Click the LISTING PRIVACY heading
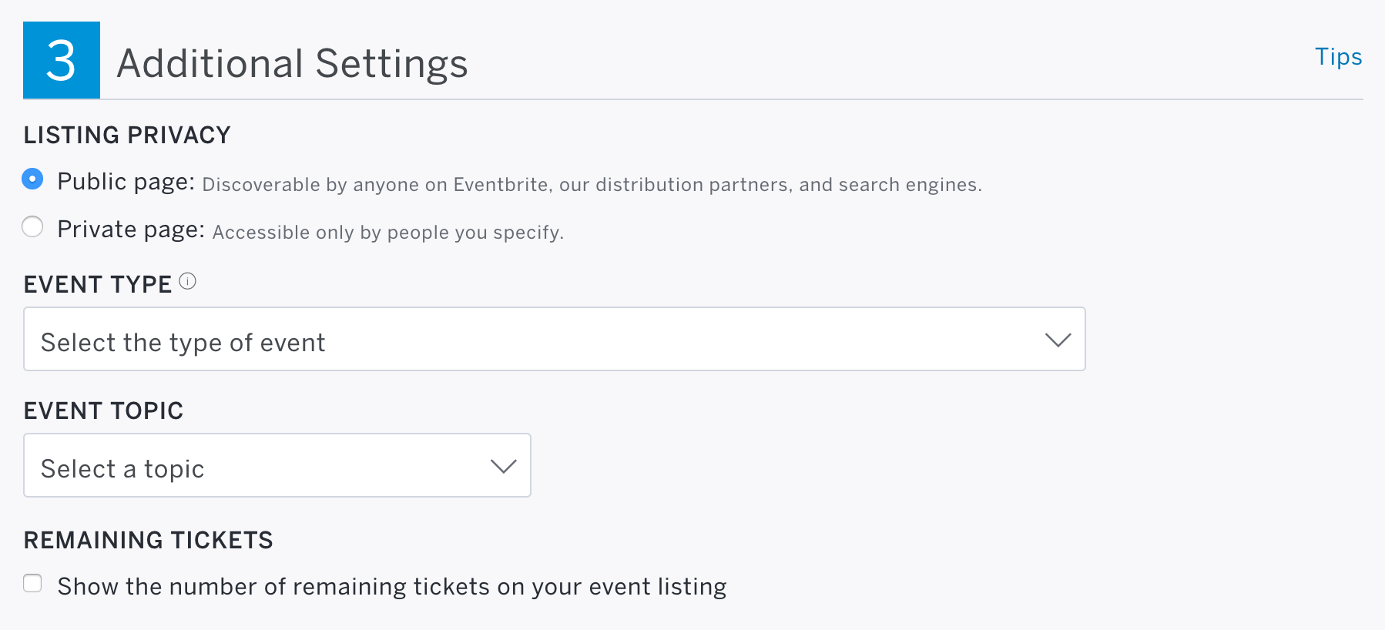 pos(127,135)
